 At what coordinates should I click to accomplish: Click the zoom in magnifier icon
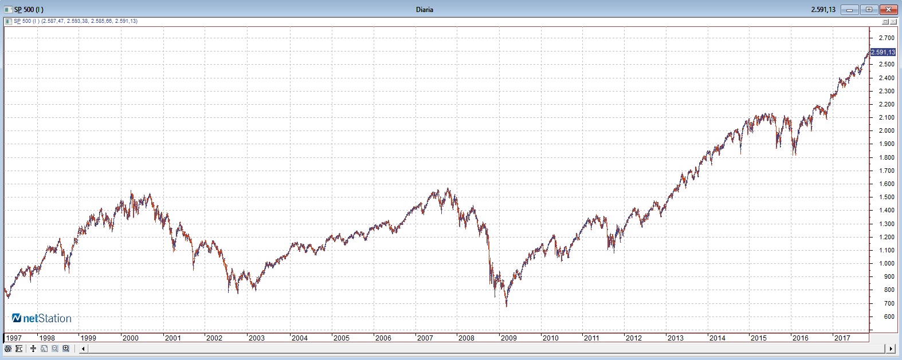tap(66, 349)
